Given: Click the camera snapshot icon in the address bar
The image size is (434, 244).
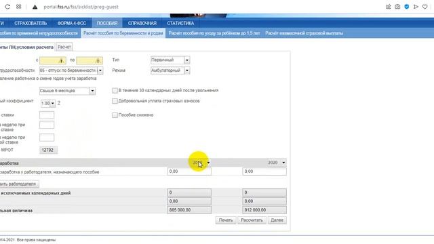Looking at the screenshot, I should click(x=397, y=7).
